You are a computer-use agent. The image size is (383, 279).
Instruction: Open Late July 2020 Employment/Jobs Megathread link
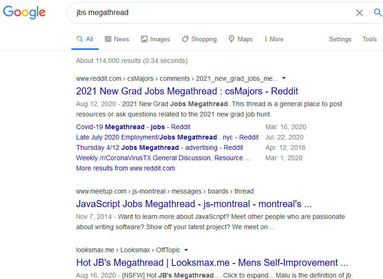(x=167, y=137)
